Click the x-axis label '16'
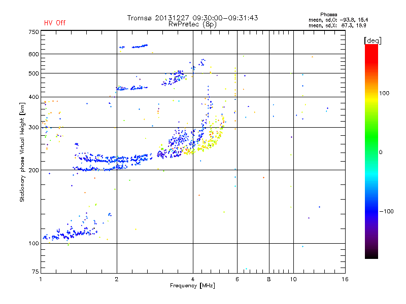 pyautogui.click(x=345, y=279)
